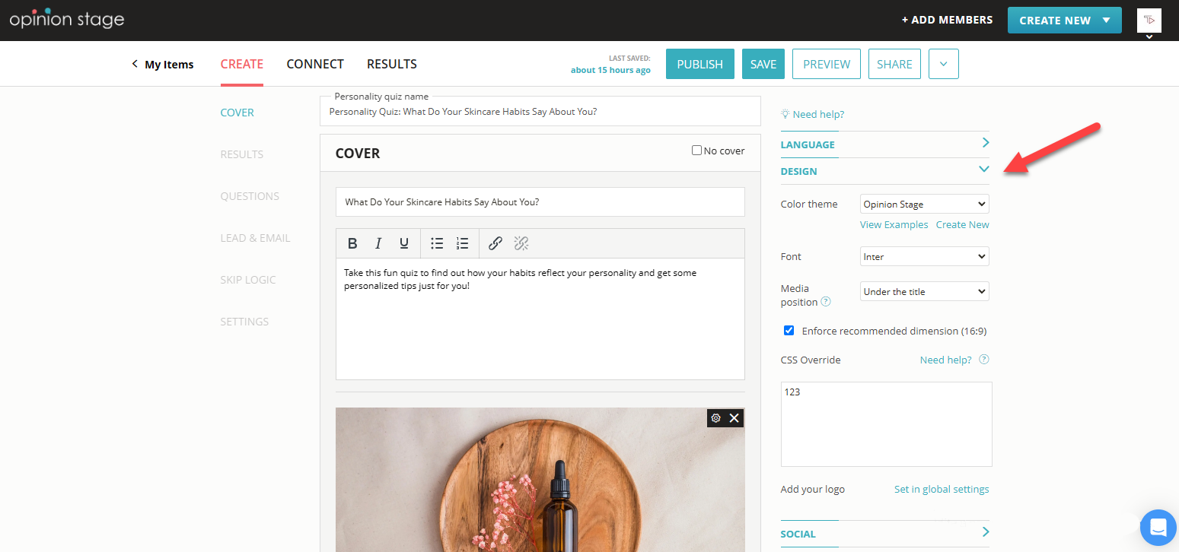
Task: Open the QUESTIONS section
Action: pyautogui.click(x=250, y=195)
